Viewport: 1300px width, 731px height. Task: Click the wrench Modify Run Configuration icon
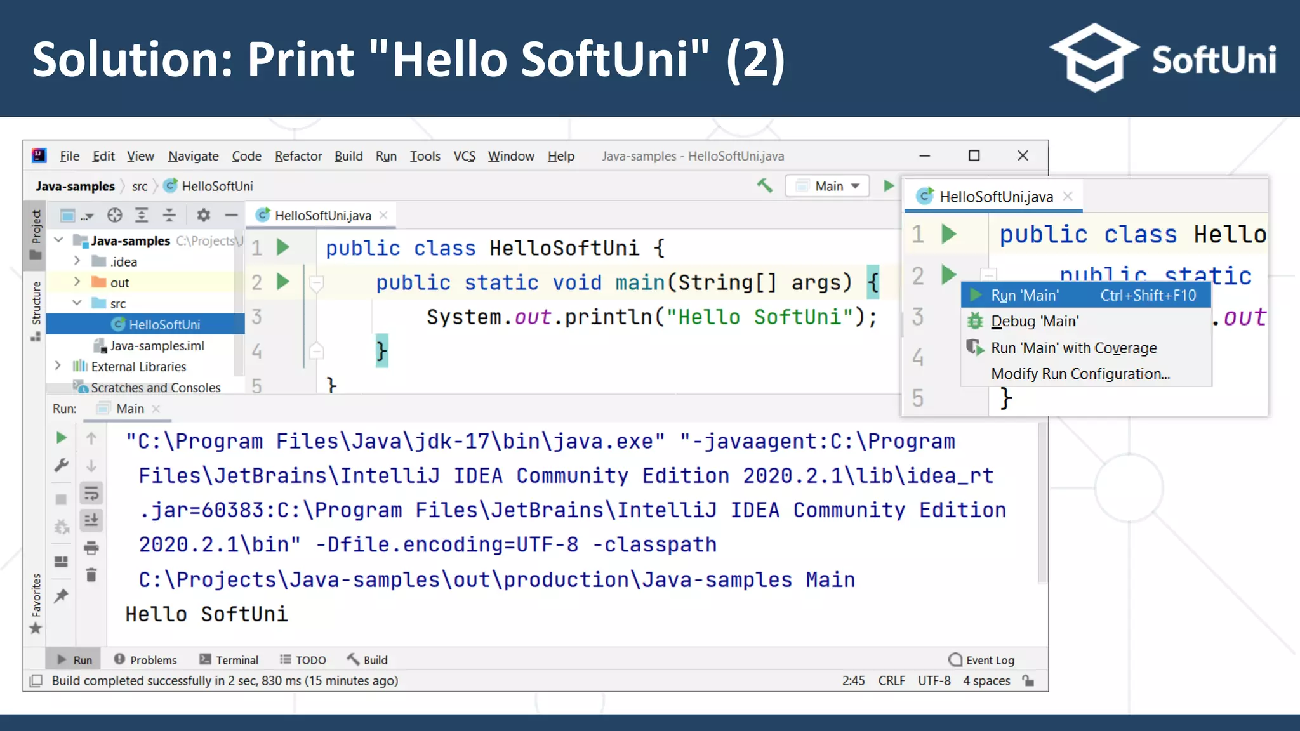(62, 465)
